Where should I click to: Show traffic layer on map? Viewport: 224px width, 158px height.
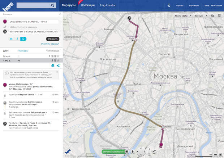point(212,16)
